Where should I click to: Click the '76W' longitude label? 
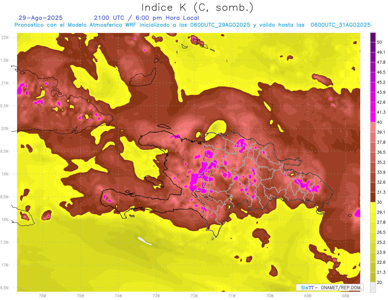(42, 296)
